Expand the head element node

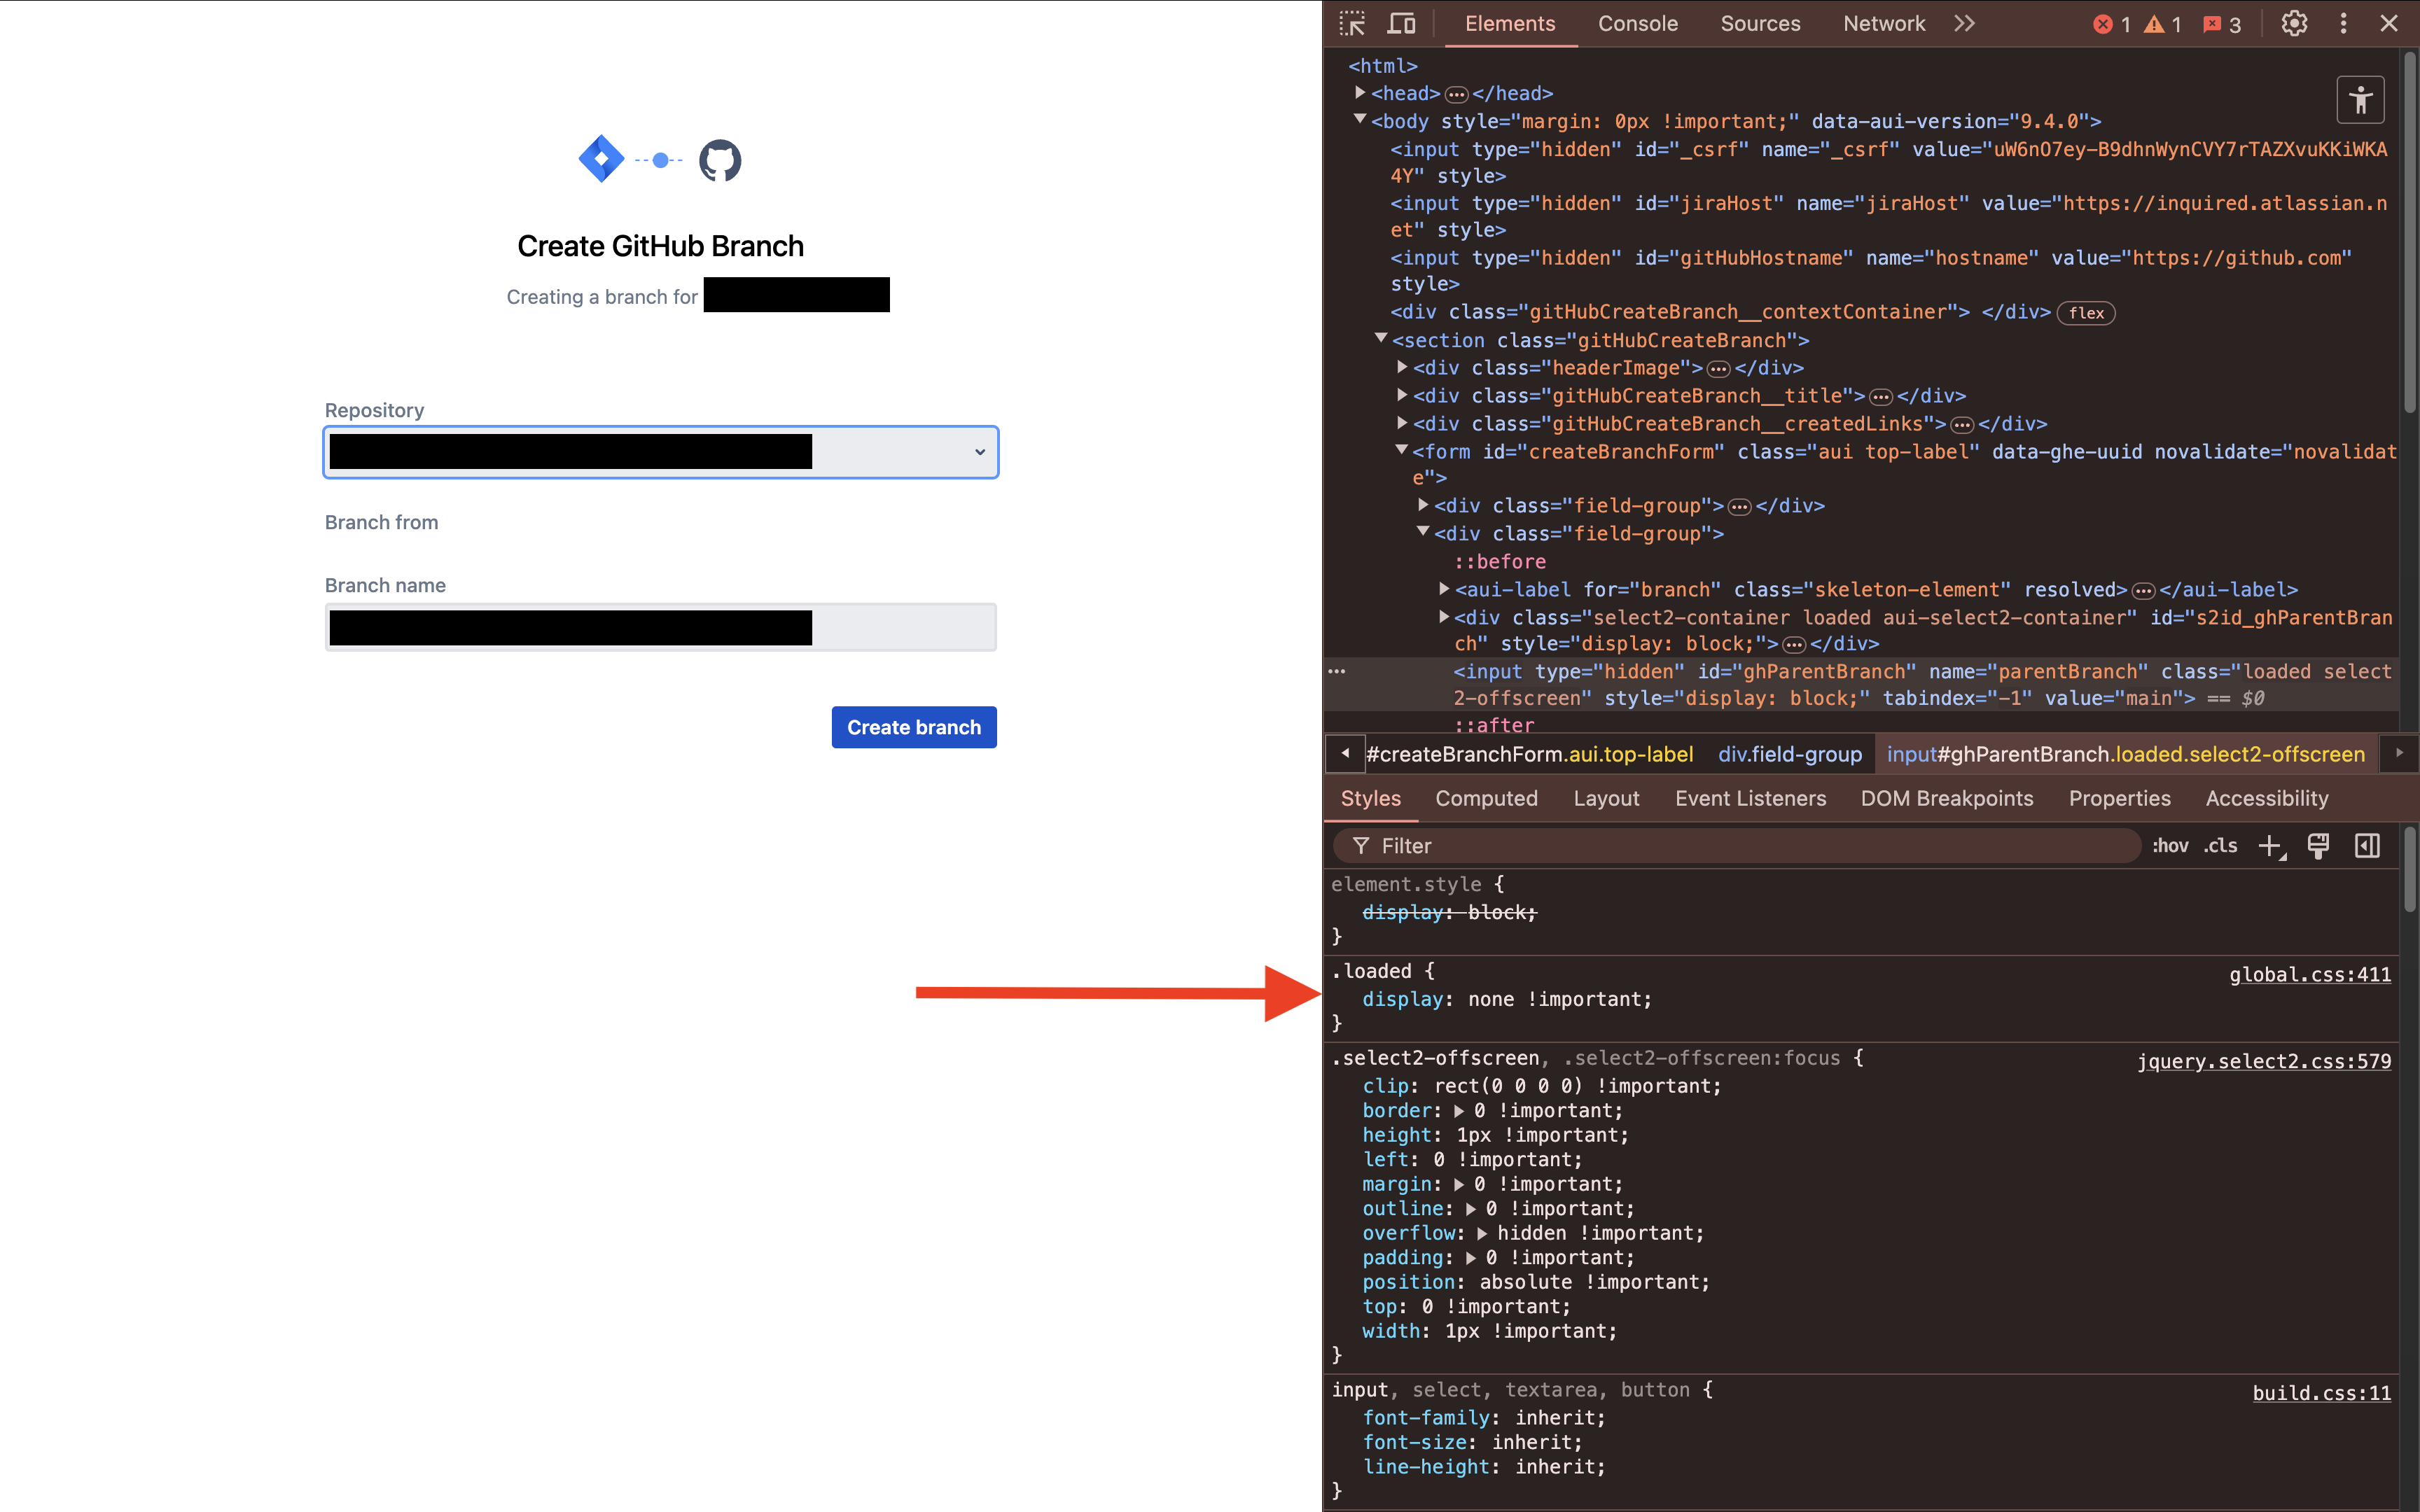(1360, 92)
